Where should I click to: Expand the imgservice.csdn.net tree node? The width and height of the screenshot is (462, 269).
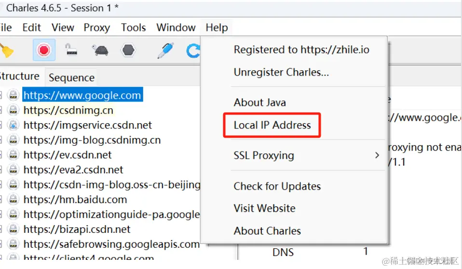[x=1, y=125]
